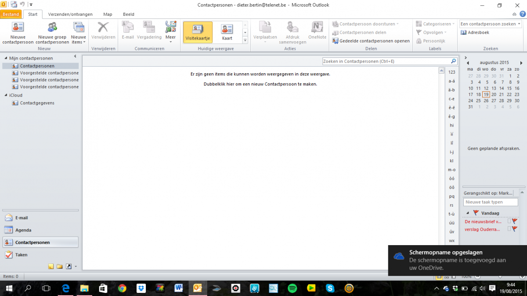Click flag of verslag Ouderra task
Viewport: 527px width, 296px height.
(x=515, y=229)
